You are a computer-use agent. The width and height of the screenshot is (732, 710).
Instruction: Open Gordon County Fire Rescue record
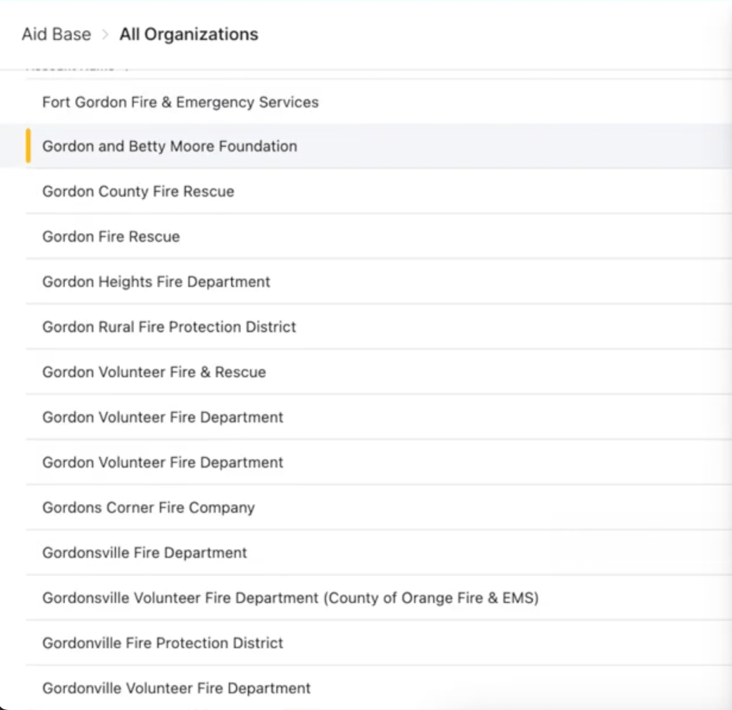click(x=138, y=192)
